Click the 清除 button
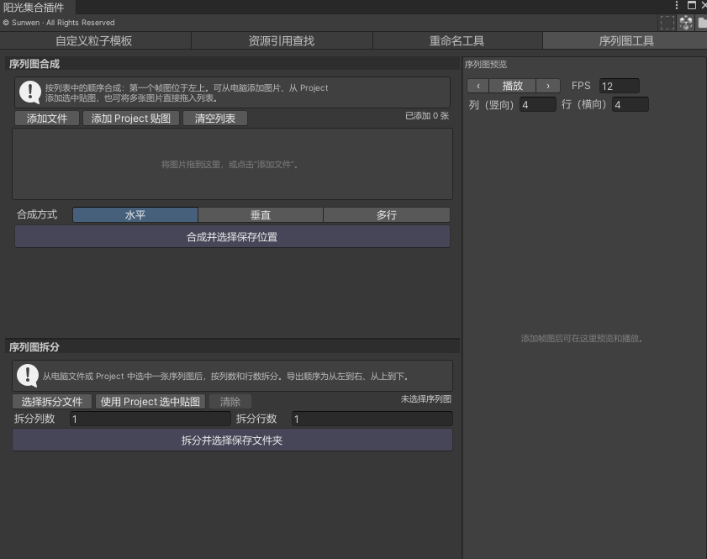The width and height of the screenshot is (707, 559). pos(230,401)
